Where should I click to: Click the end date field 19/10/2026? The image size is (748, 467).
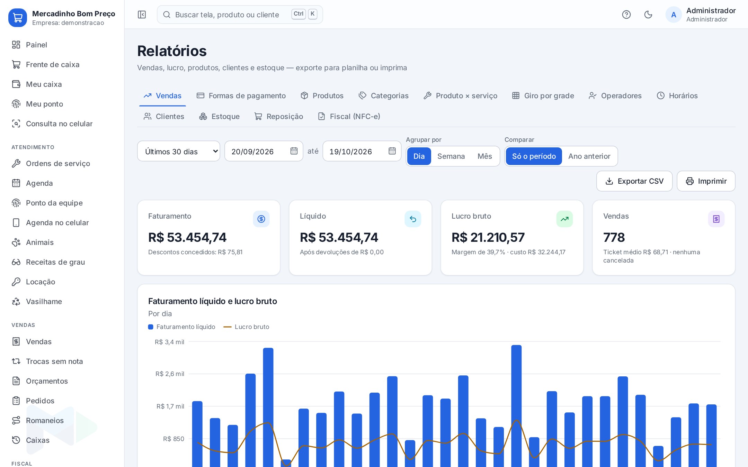pos(362,151)
